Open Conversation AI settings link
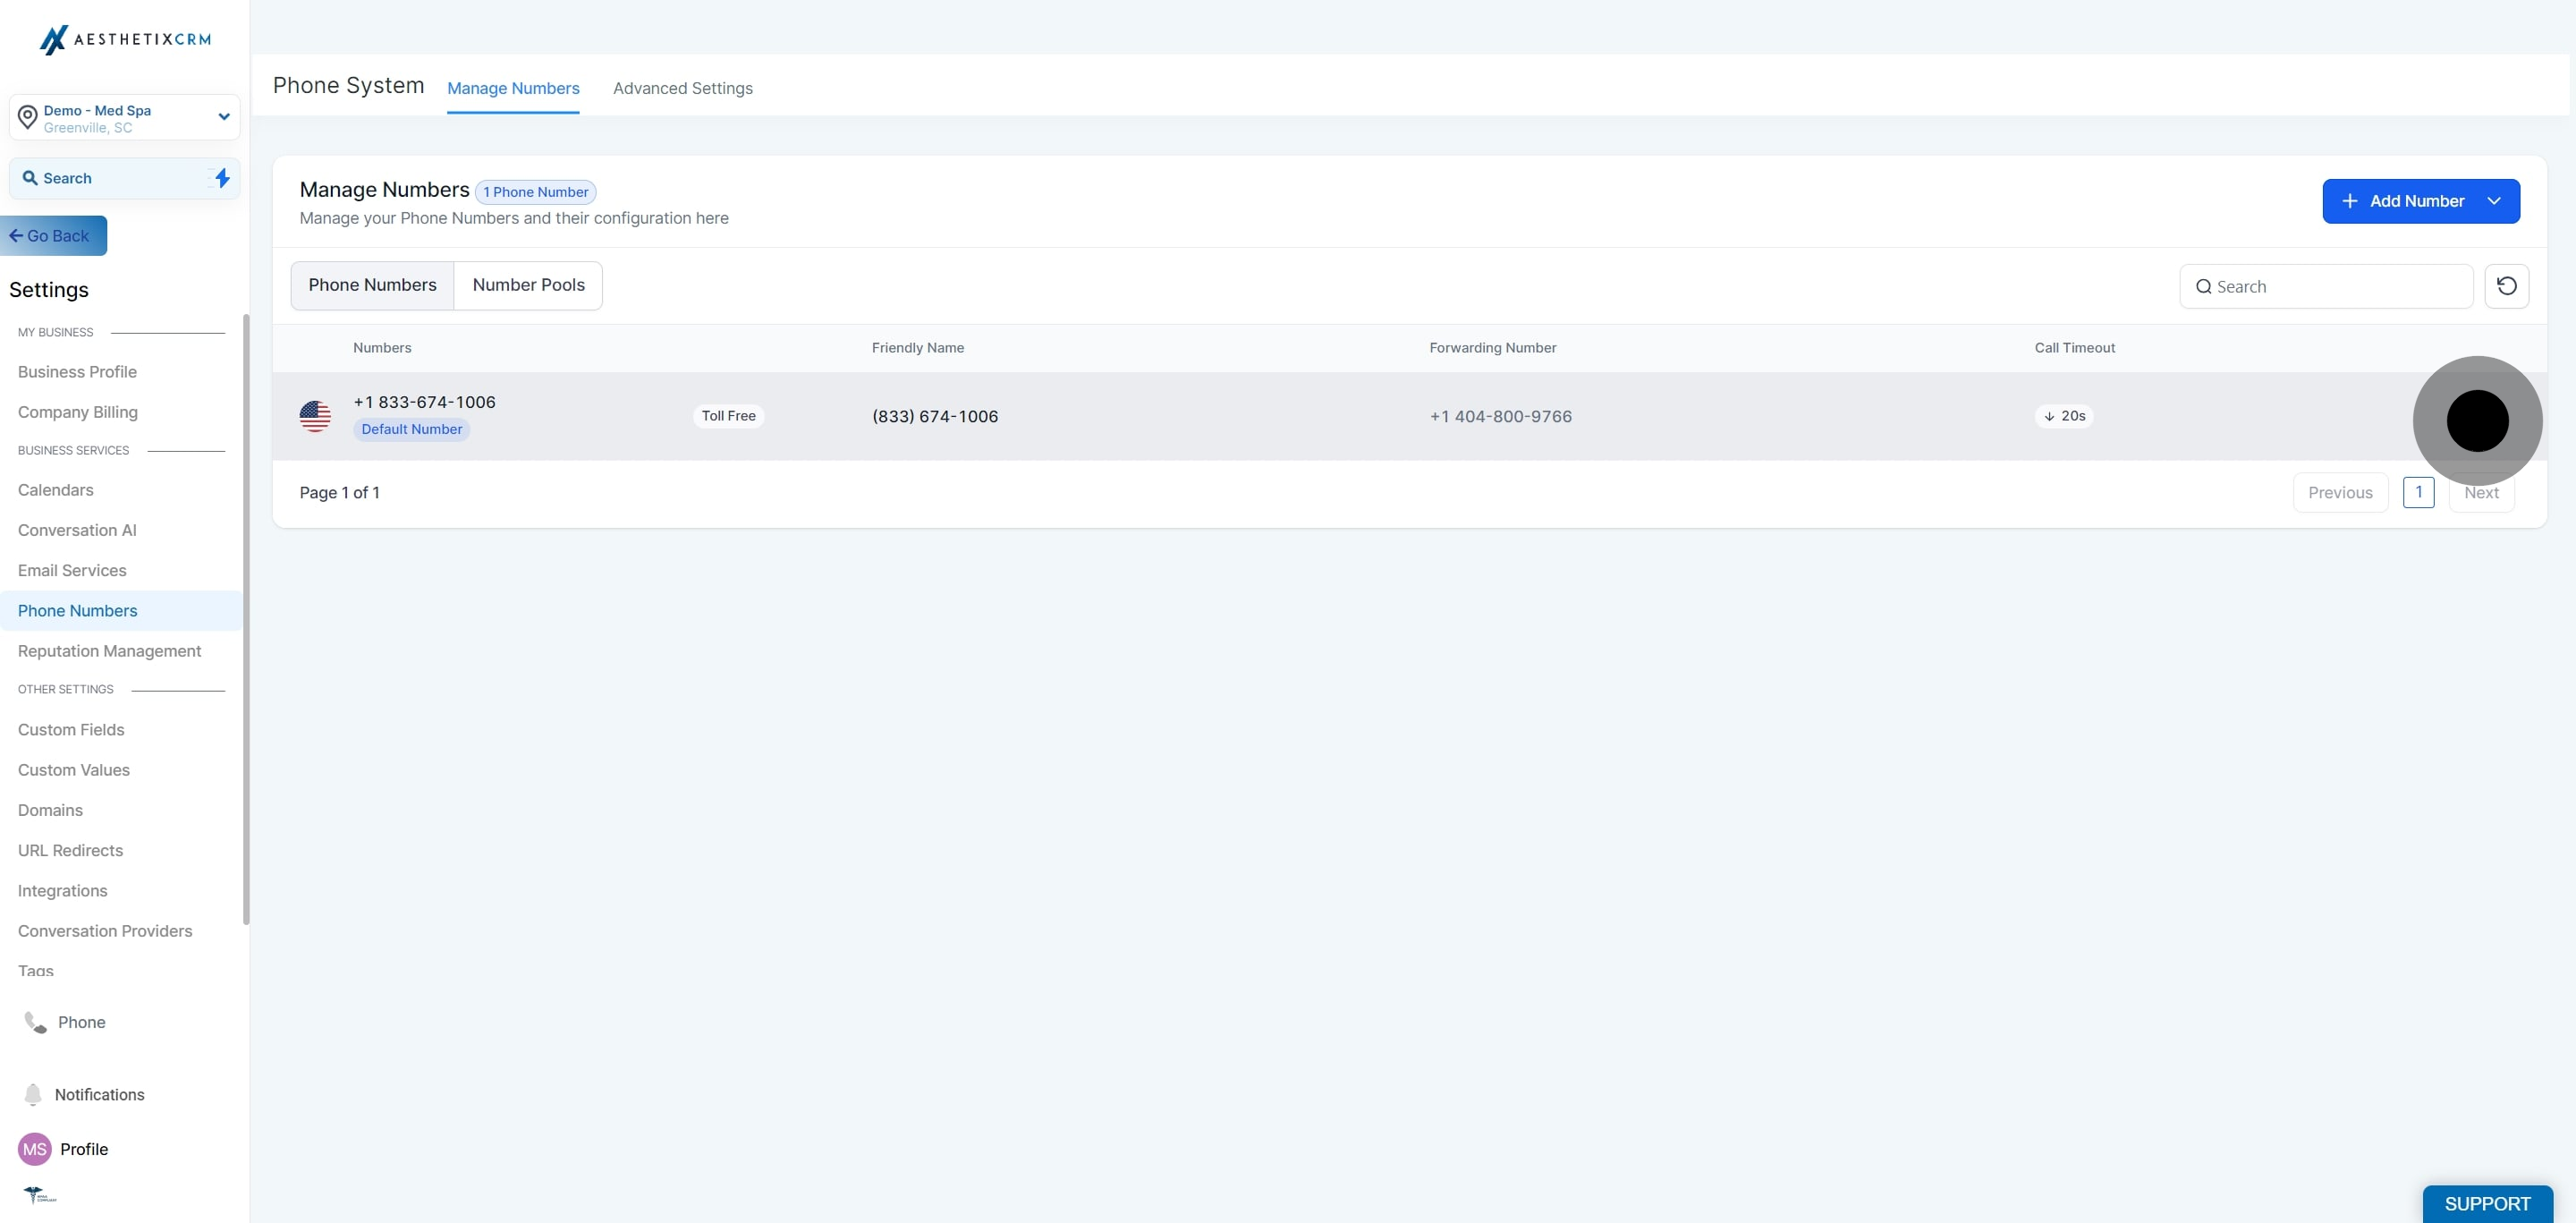This screenshot has height=1223, width=2576. pyautogui.click(x=77, y=530)
